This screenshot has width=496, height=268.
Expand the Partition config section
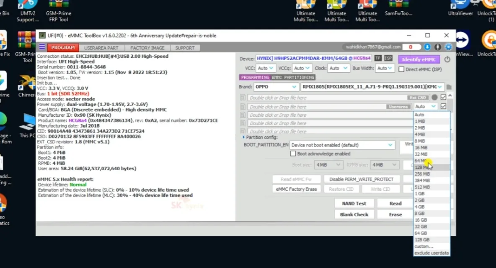243,137
